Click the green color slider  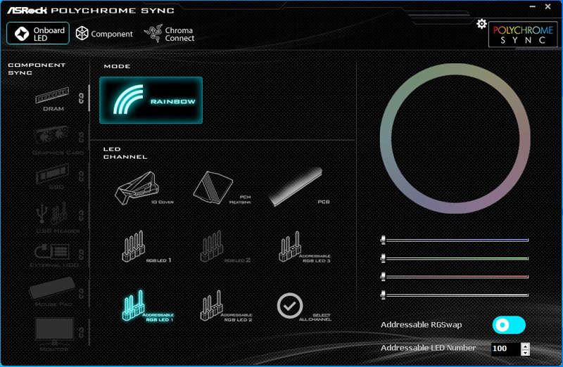coord(455,258)
